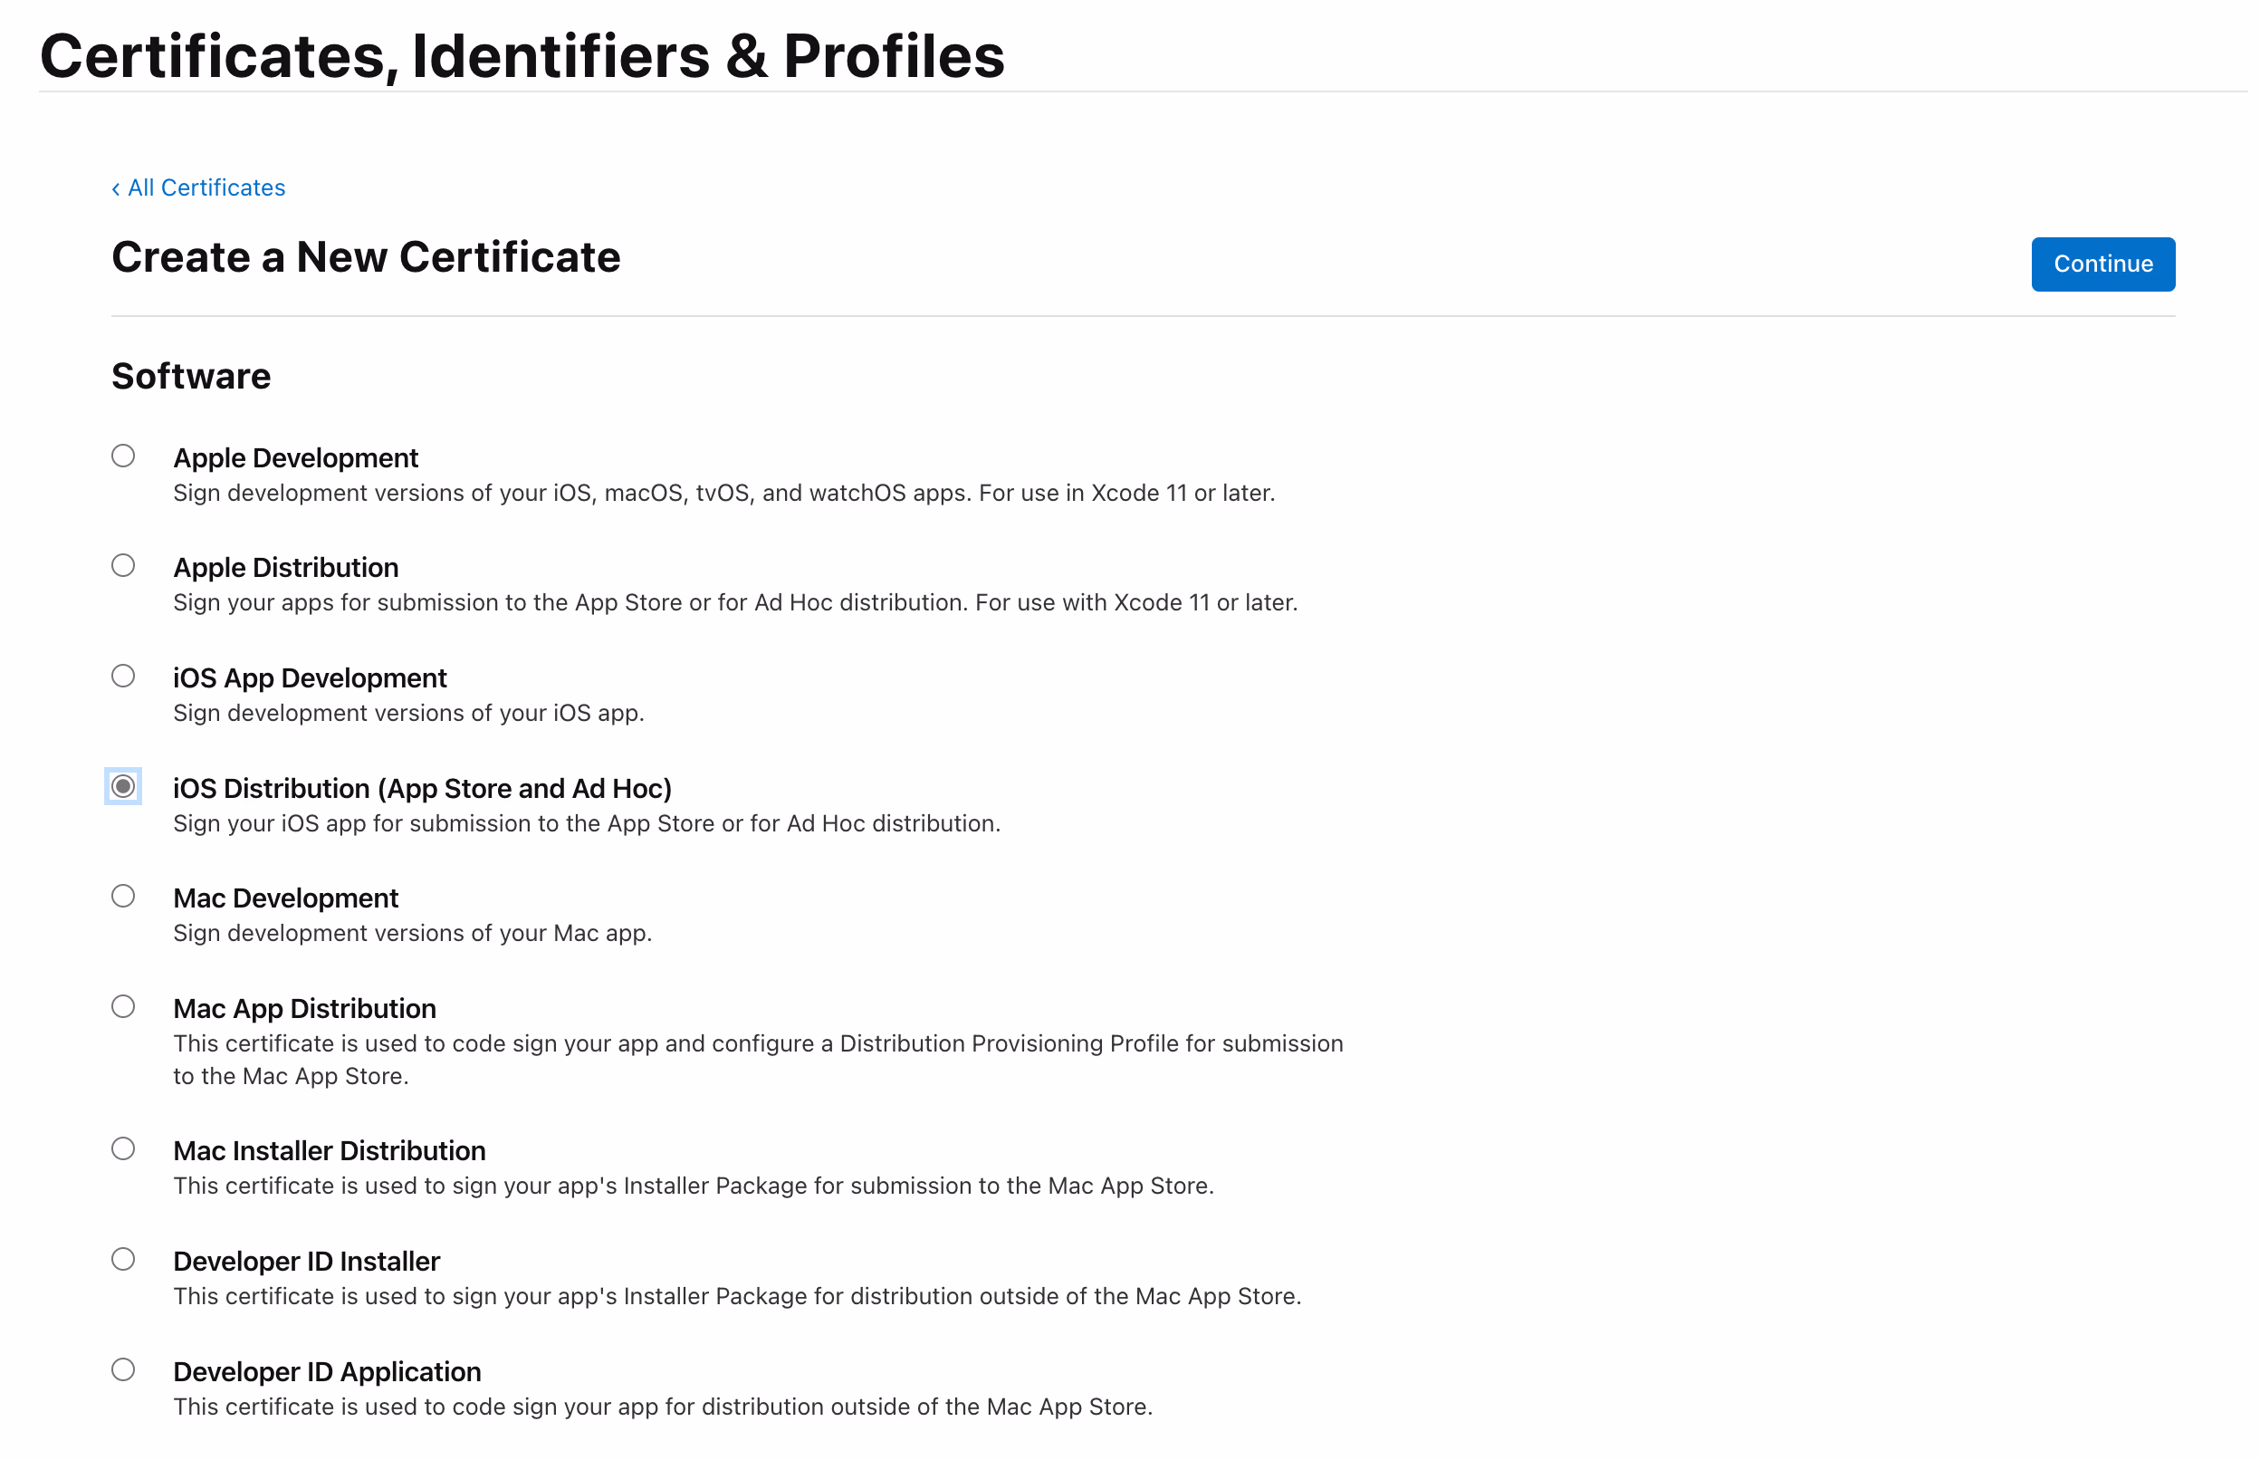Click the Mac App Distribution label
Screen dimensions: 2260x1460
pos(305,1010)
